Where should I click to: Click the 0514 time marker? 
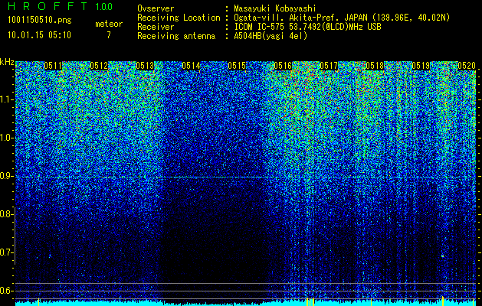coord(191,66)
